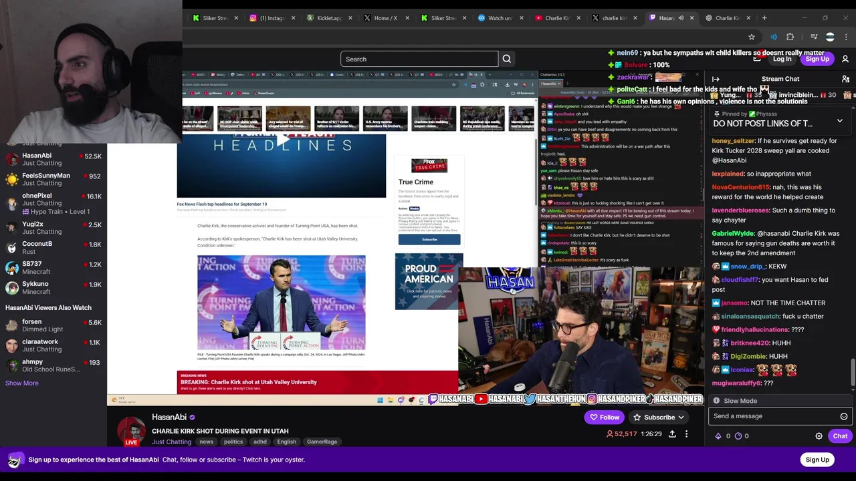Open the Just Chatting category link
Image resolution: width=856 pixels, height=481 pixels.
171,442
